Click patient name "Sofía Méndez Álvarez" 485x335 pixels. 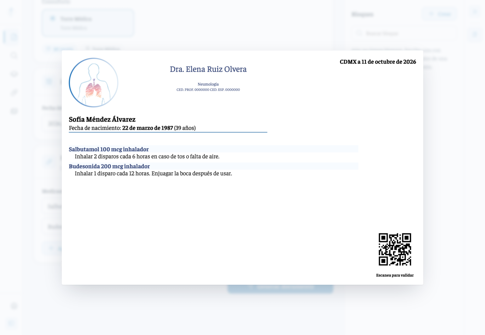click(x=102, y=119)
